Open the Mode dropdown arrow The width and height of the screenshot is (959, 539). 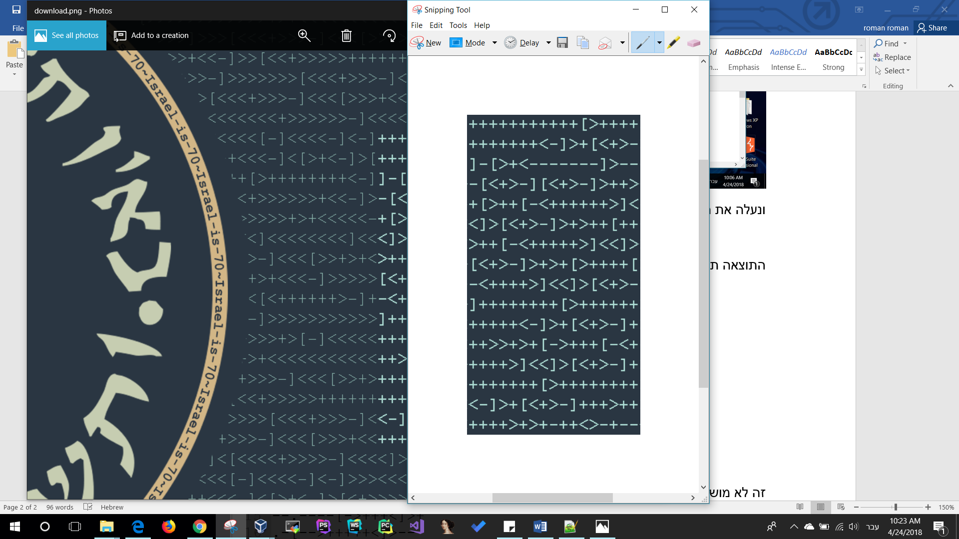(494, 43)
